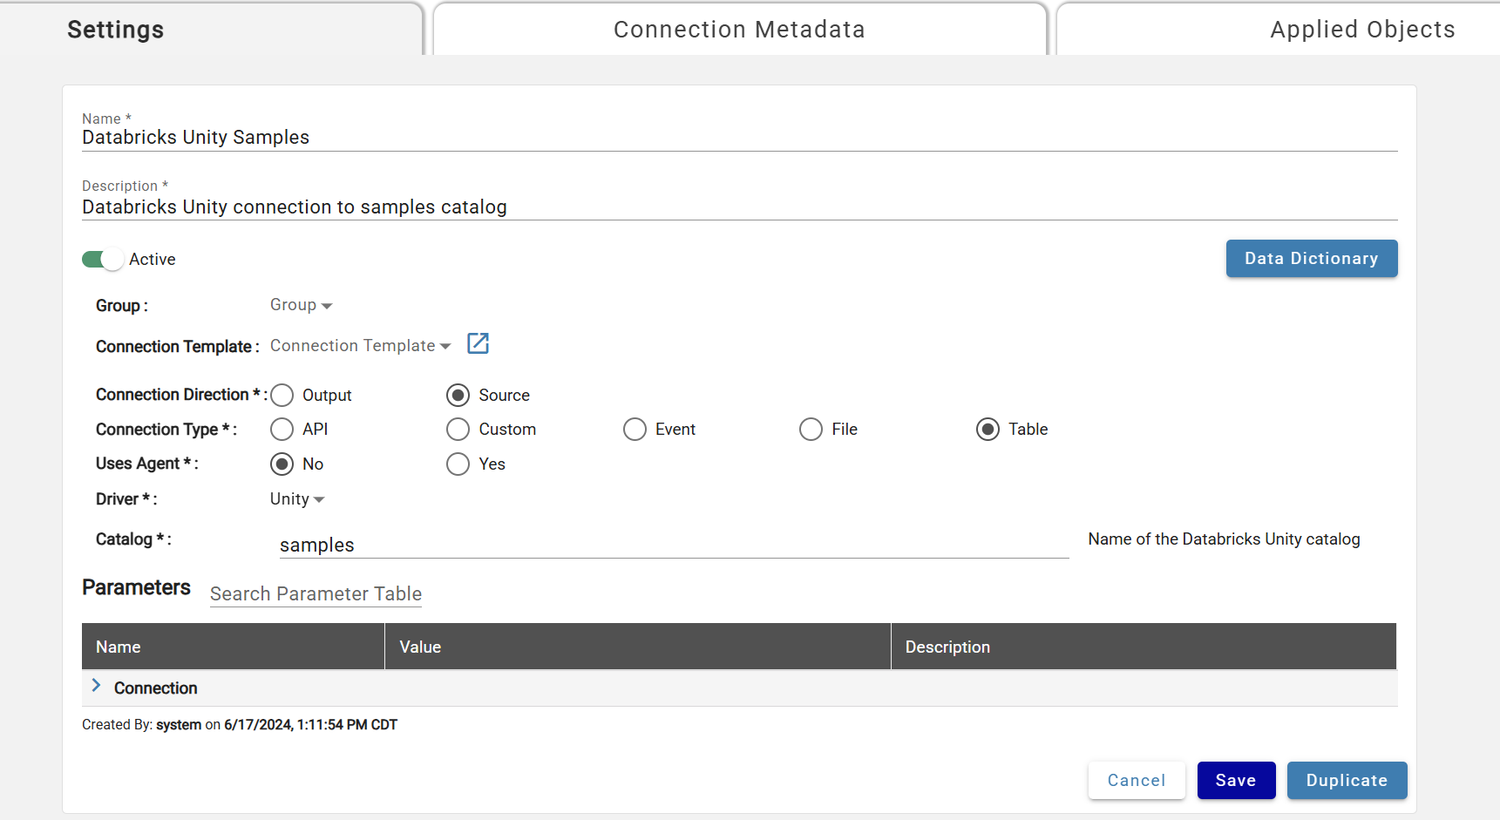Open the Driver dropdown showing Unity
The image size is (1500, 820).
(x=296, y=498)
